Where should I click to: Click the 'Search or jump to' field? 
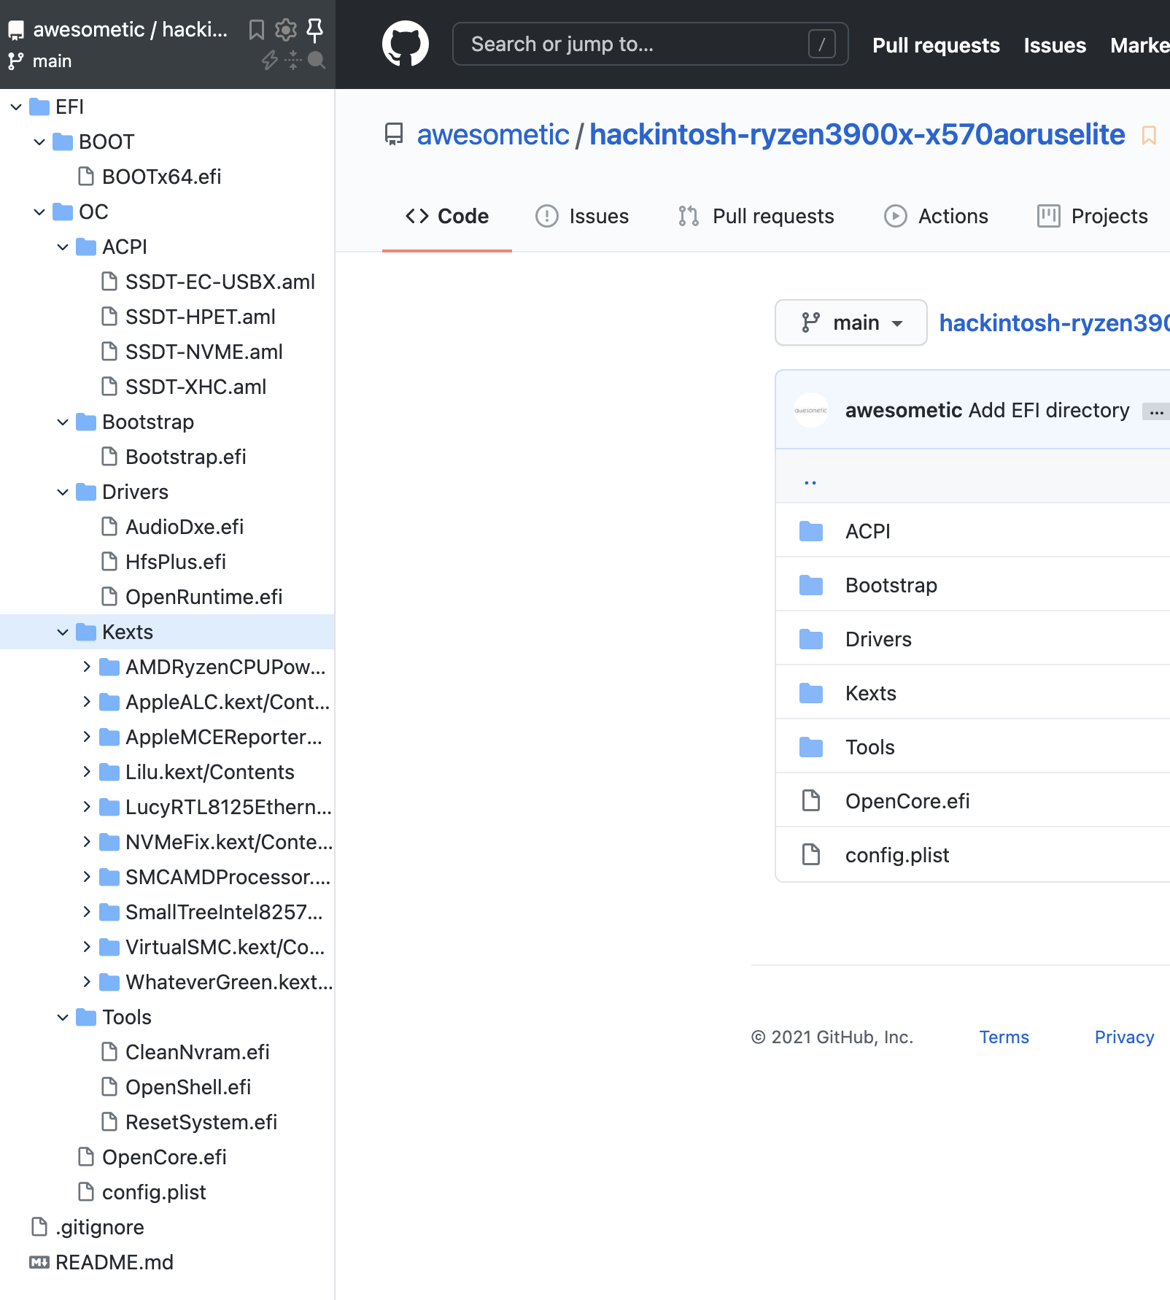coord(650,44)
